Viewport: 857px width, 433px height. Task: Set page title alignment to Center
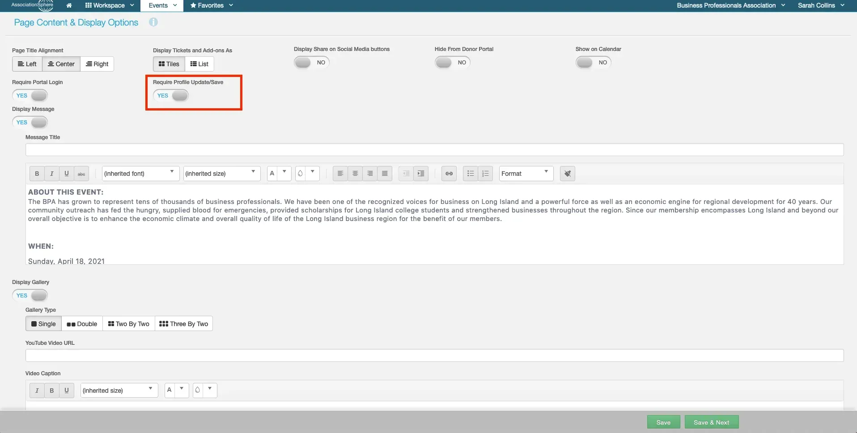[x=61, y=64]
